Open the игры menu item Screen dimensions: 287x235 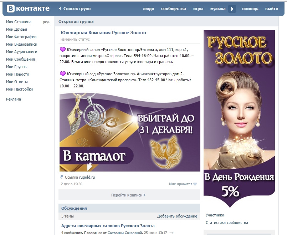[x=198, y=9]
